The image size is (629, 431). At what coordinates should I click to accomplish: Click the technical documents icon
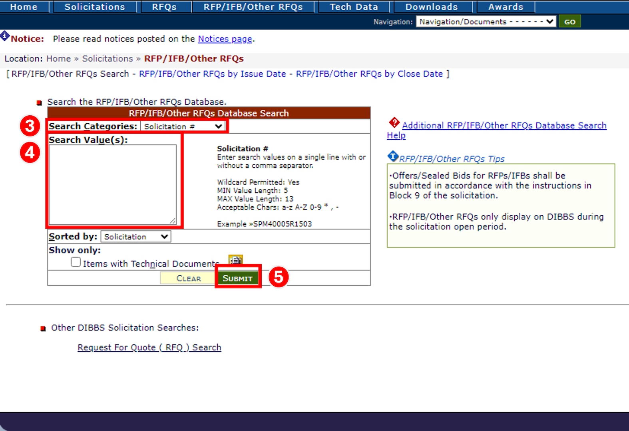235,260
